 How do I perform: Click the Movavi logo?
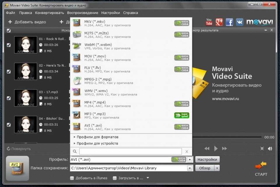point(260,22)
